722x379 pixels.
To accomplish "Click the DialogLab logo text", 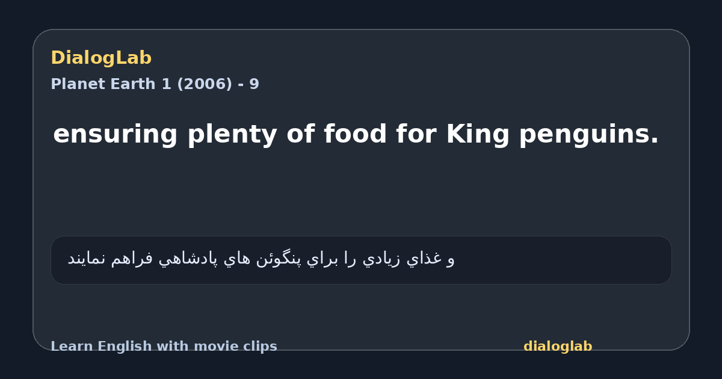I will point(101,58).
